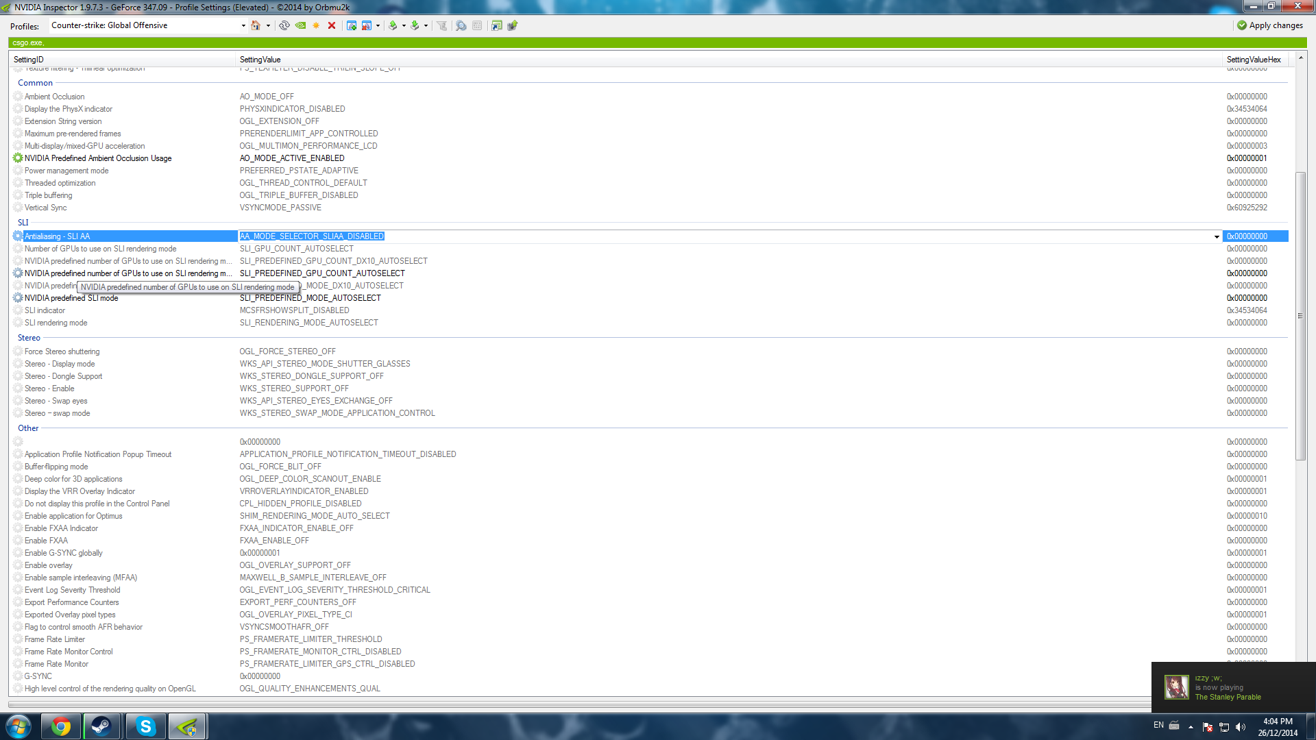Click the grayed filter funnel toolbar icon

(441, 25)
